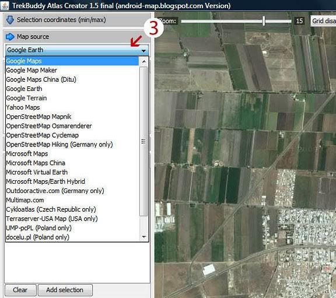This screenshot has height=298, width=336.
Task: Select Google Earth in the dropdown list
Action: [72, 89]
